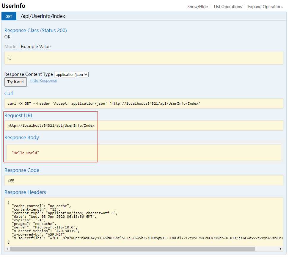Viewport: 289px width, 257px height.
Task: Open the Response Content Type dropdown
Action: [71, 74]
